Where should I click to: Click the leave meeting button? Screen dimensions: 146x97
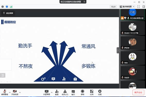(138, 92)
